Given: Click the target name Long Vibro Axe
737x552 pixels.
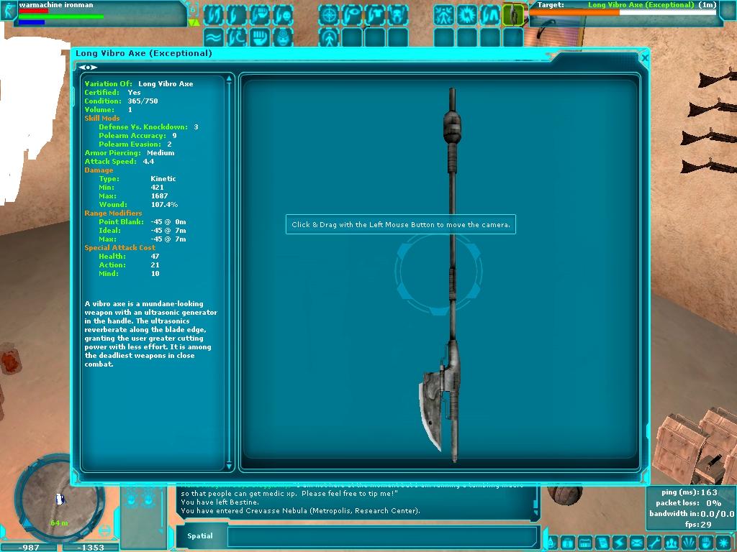Looking at the screenshot, I should point(641,5).
